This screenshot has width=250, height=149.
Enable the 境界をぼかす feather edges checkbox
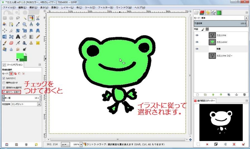pyautogui.click(x=4, y=83)
